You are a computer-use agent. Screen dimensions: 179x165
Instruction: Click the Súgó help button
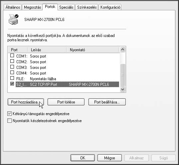[163, 158]
